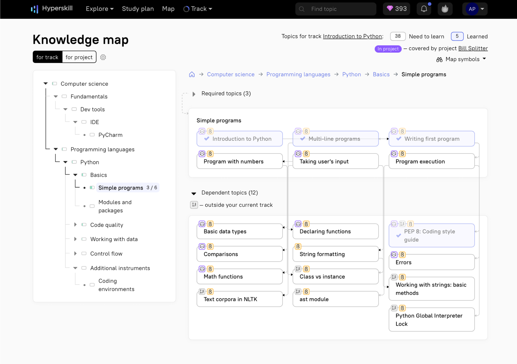Image resolution: width=517 pixels, height=364 pixels.
Task: Switch the map view to 'for project'
Action: [x=79, y=57]
